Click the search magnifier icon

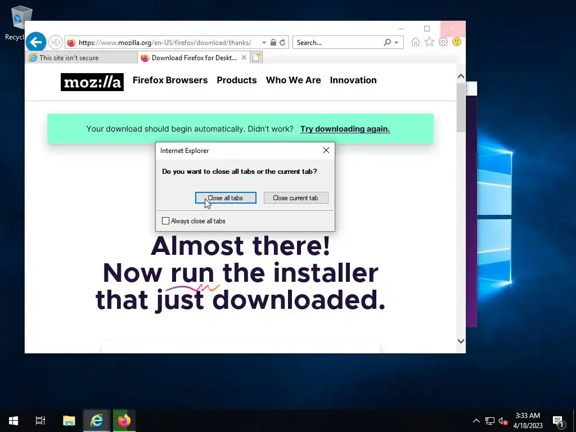pyautogui.click(x=387, y=43)
